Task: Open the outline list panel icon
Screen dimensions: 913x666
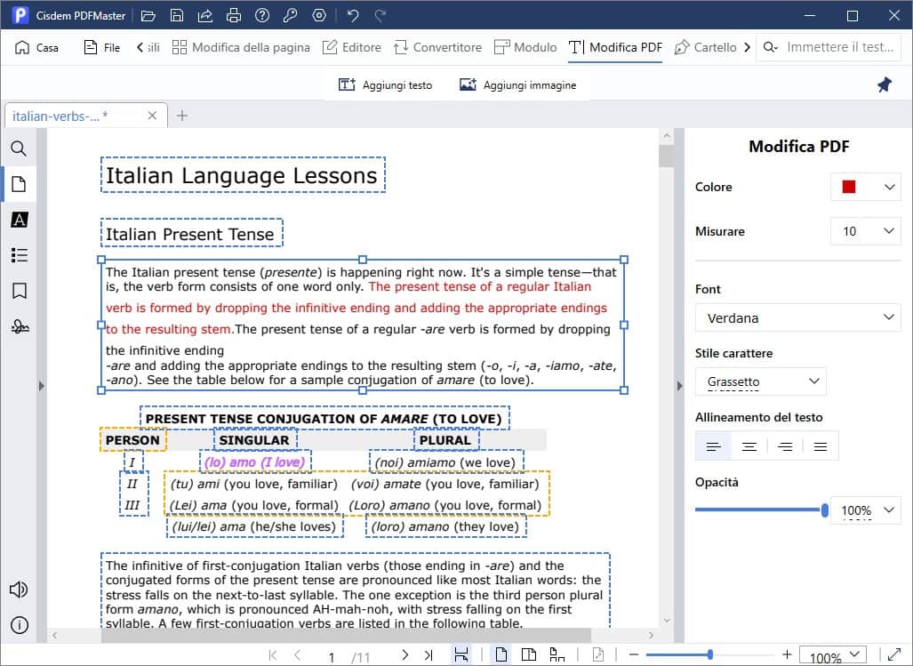Action: point(18,255)
